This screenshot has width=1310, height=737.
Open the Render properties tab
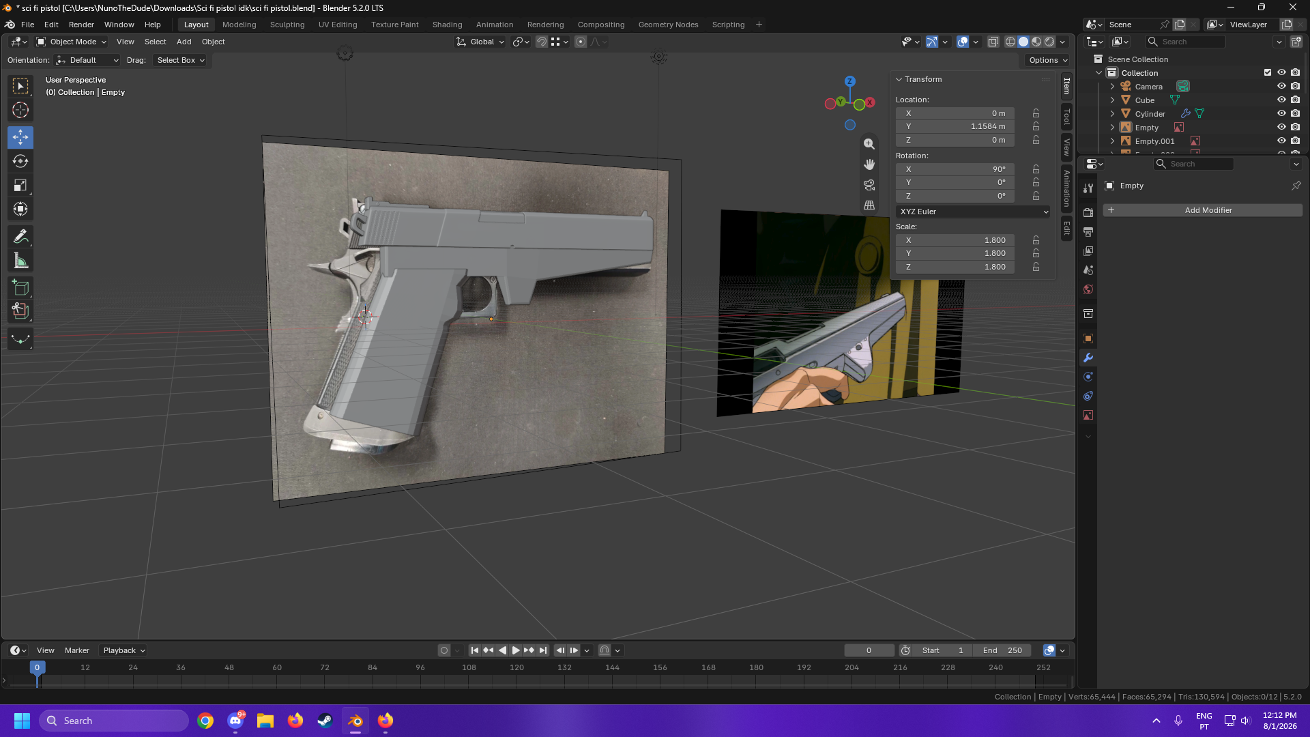(x=1088, y=213)
